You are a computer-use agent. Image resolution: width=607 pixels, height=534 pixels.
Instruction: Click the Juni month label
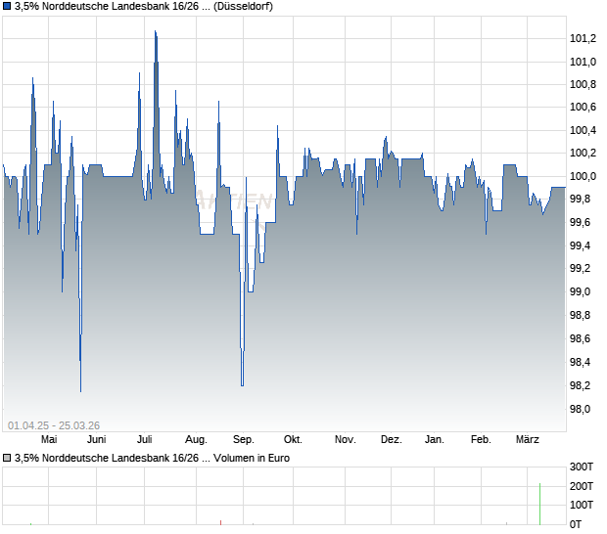coord(97,439)
